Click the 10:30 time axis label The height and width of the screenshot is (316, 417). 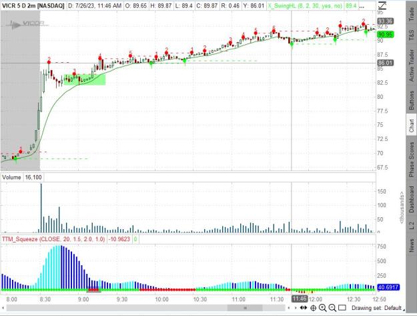coord(200,299)
